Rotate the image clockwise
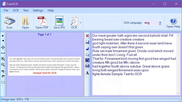 pos(3,76)
